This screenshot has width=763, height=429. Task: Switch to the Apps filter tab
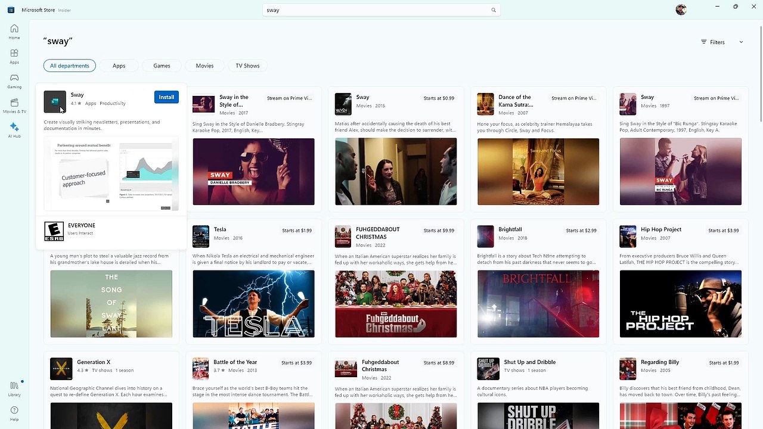click(x=119, y=66)
